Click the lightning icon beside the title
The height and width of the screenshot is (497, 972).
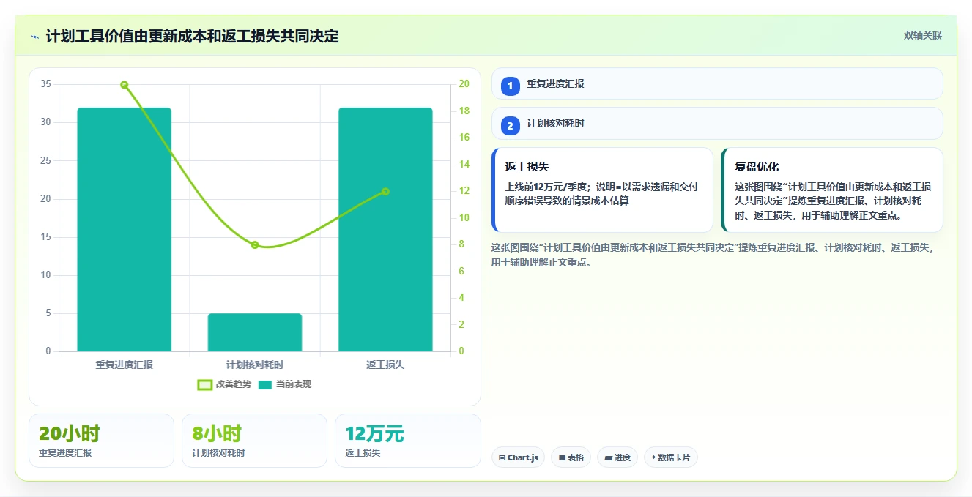[x=34, y=37]
